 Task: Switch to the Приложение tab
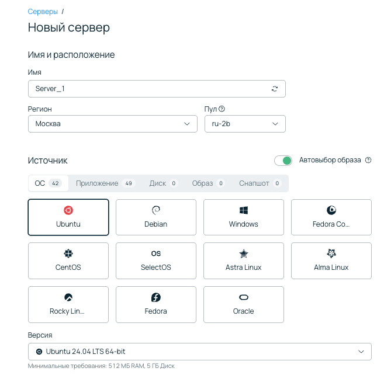[105, 183]
